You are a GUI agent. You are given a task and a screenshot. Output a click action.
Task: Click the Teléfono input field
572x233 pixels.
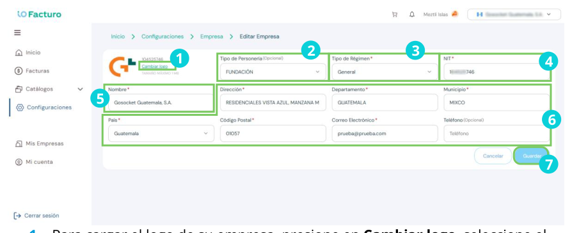click(496, 134)
